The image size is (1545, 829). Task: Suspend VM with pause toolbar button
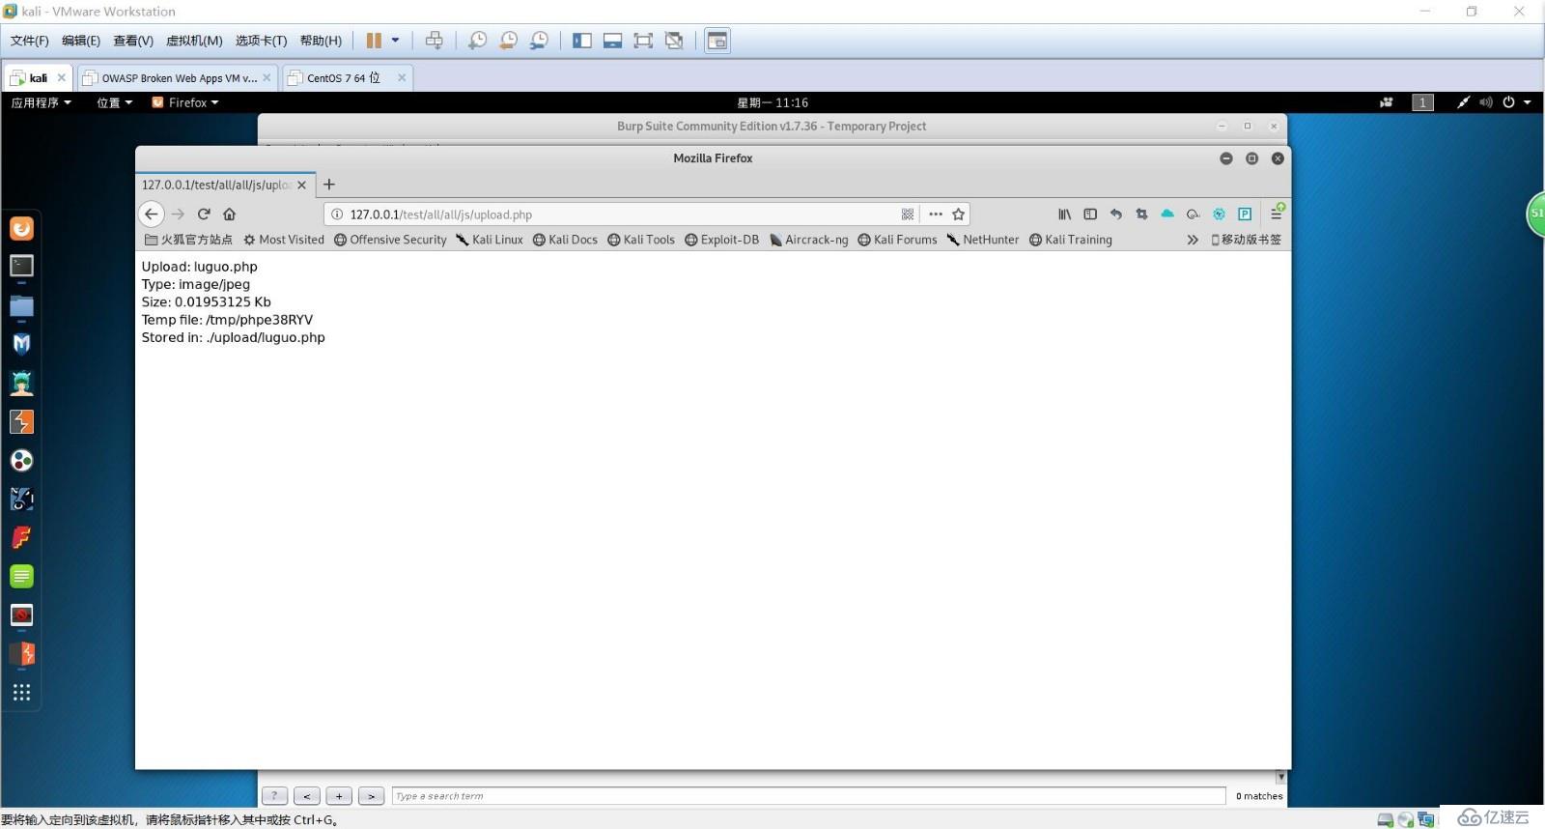coord(373,41)
